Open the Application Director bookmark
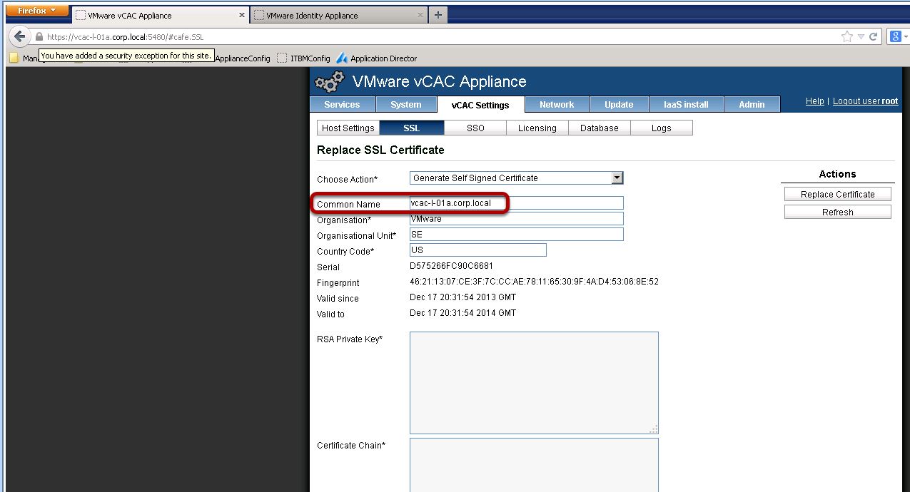The height and width of the screenshot is (492, 910). point(377,58)
